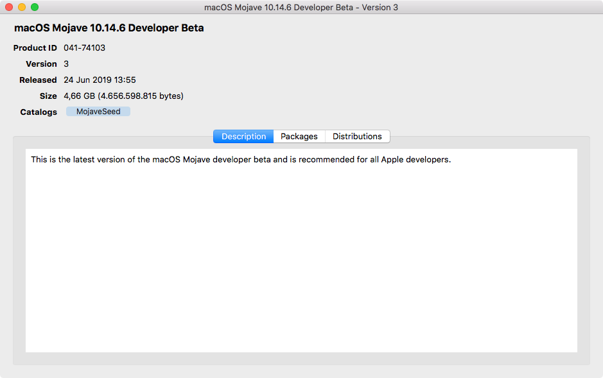Click the Size label
This screenshot has height=378, width=603.
click(48, 96)
